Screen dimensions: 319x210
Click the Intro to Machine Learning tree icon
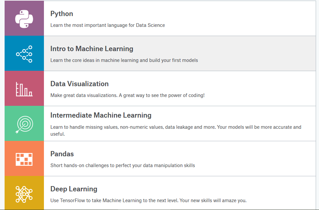[24, 54]
